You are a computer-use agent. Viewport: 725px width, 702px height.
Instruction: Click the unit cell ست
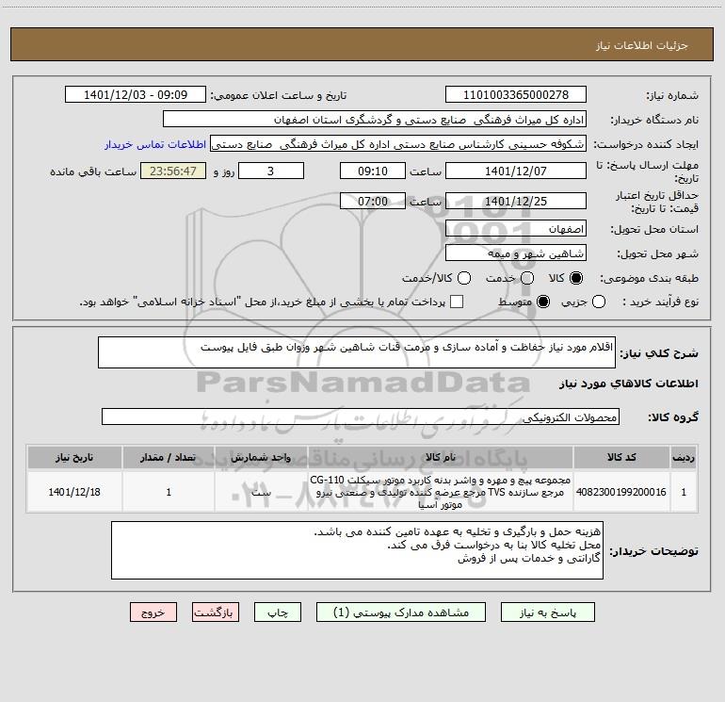pyautogui.click(x=261, y=492)
